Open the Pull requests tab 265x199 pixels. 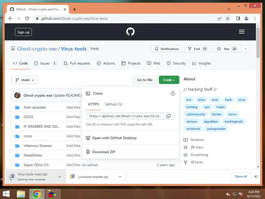(77, 63)
